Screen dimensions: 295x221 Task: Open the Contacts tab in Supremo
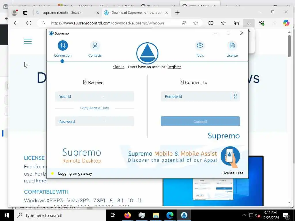pos(95,49)
